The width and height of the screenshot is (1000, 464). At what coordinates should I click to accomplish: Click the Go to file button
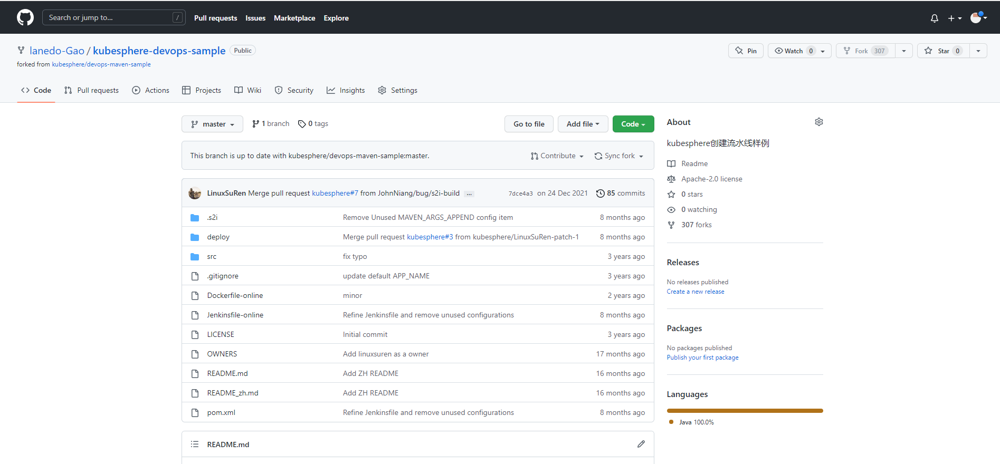(x=529, y=124)
